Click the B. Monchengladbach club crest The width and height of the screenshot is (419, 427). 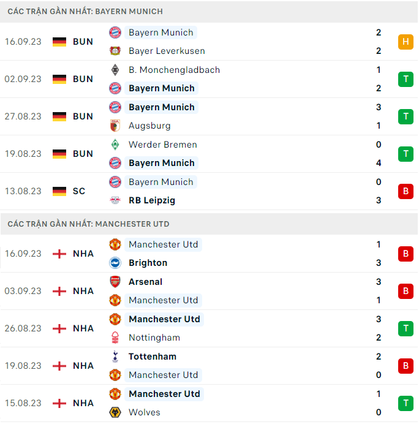115,70
